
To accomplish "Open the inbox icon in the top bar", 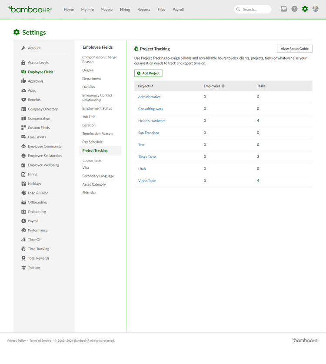I will click(283, 9).
